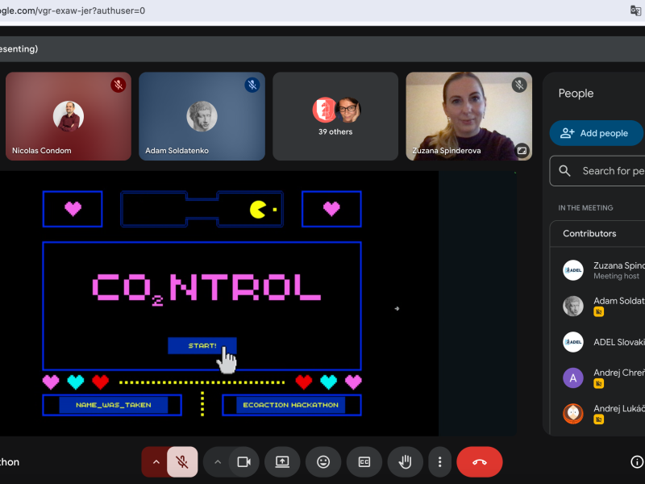This screenshot has height=484, width=645.
Task: Turn on closed captions
Action: pos(364,462)
